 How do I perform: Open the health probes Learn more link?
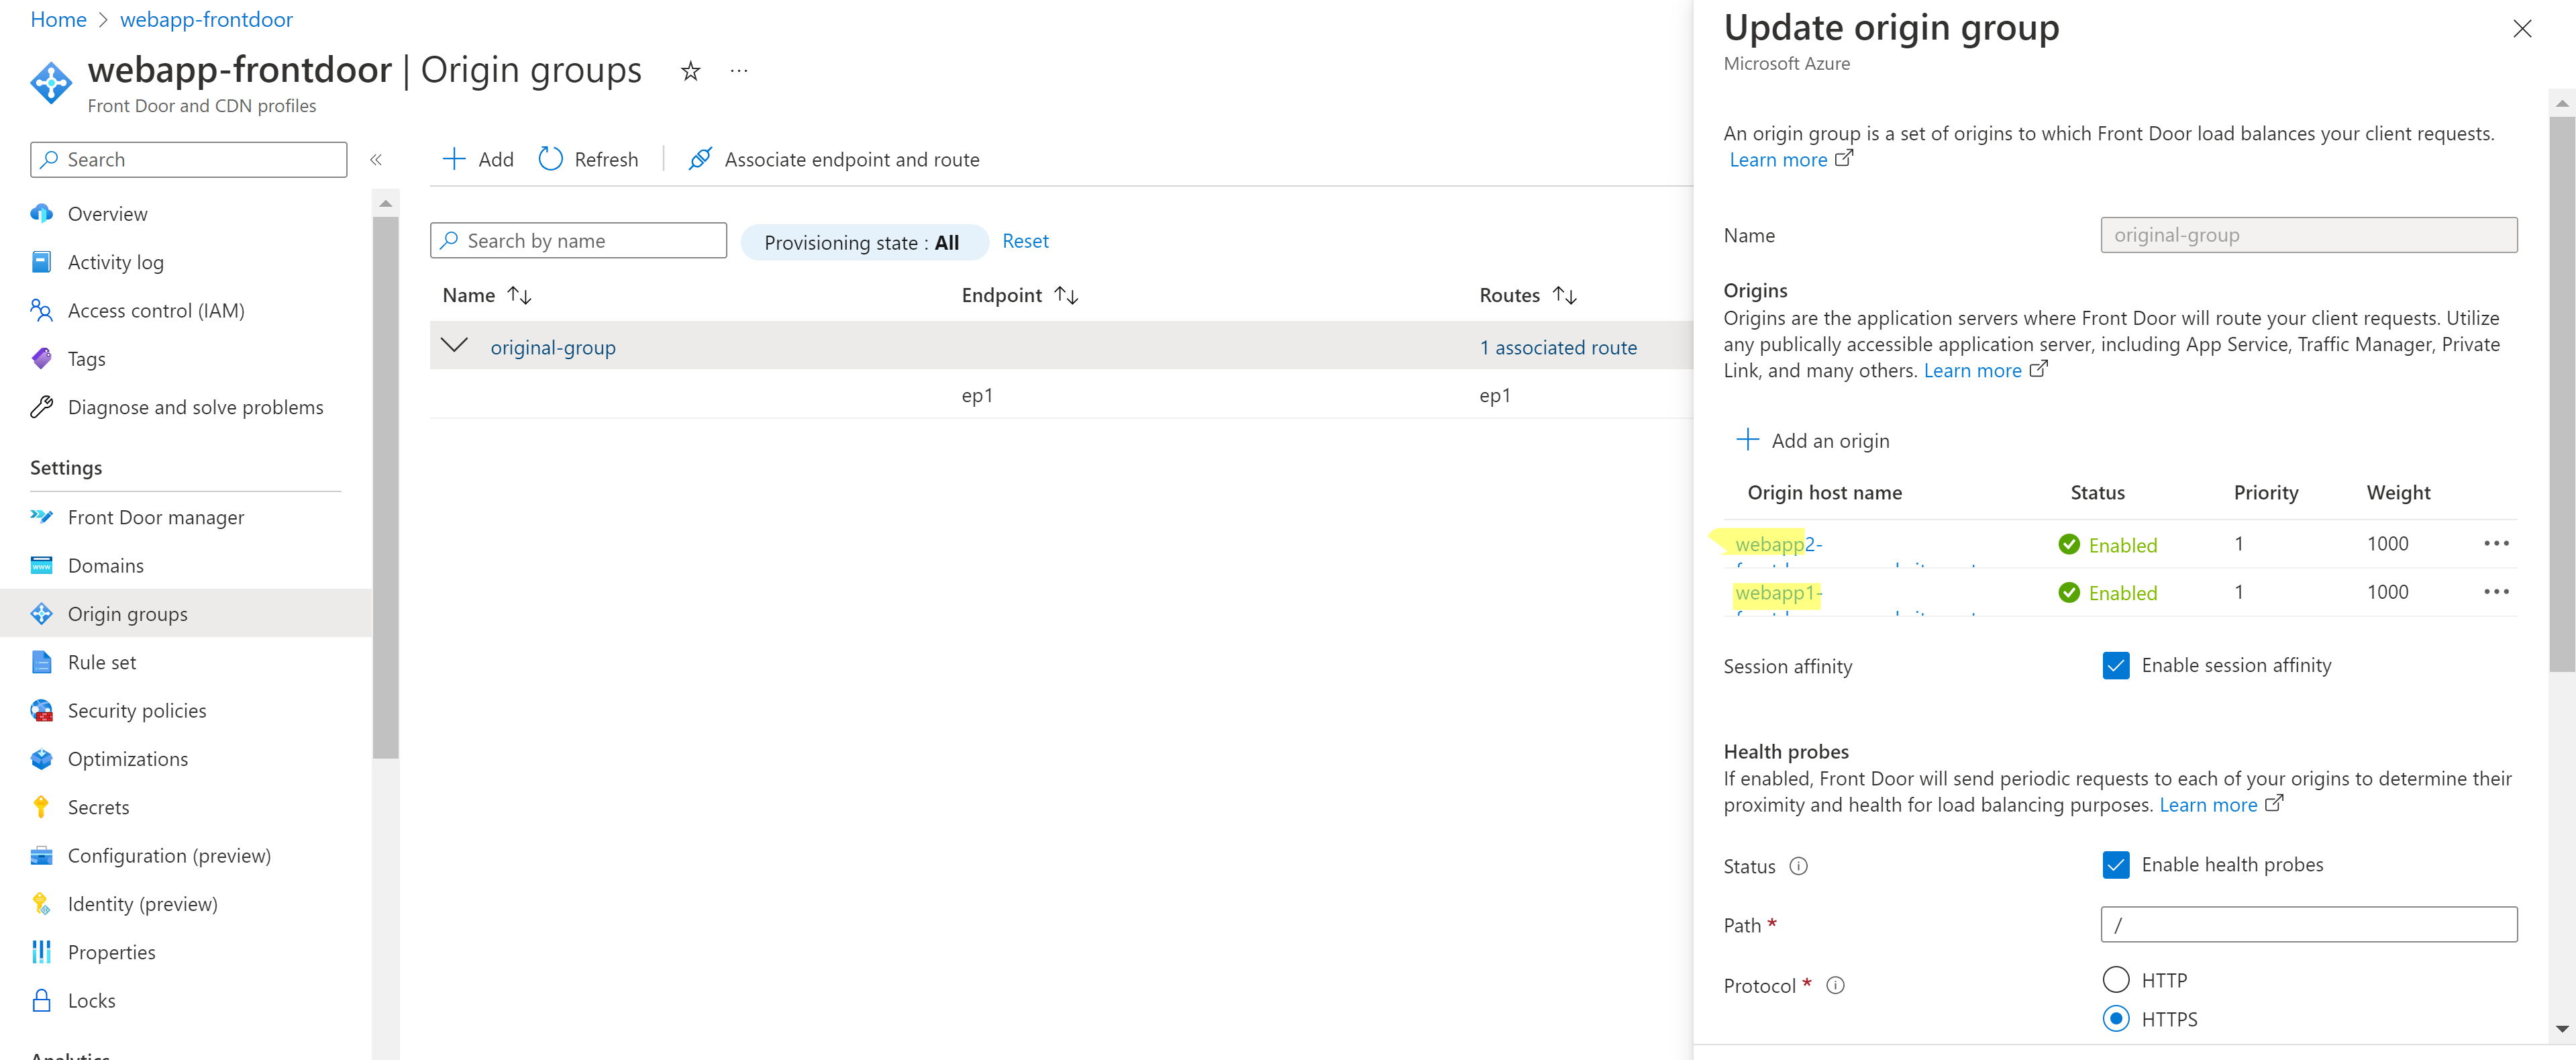click(x=2211, y=804)
